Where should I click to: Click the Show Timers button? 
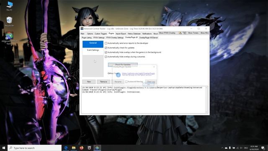193,33
